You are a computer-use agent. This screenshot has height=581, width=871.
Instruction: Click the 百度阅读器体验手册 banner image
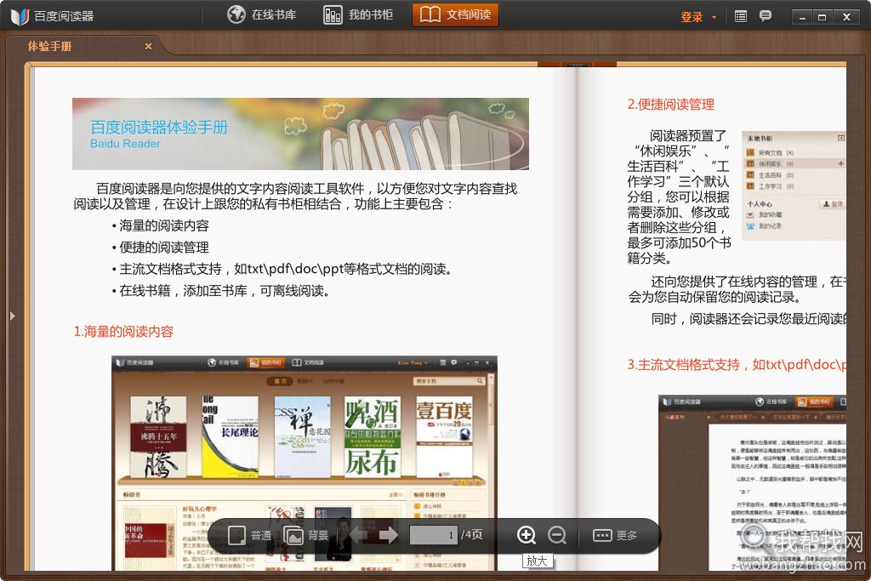click(x=300, y=134)
